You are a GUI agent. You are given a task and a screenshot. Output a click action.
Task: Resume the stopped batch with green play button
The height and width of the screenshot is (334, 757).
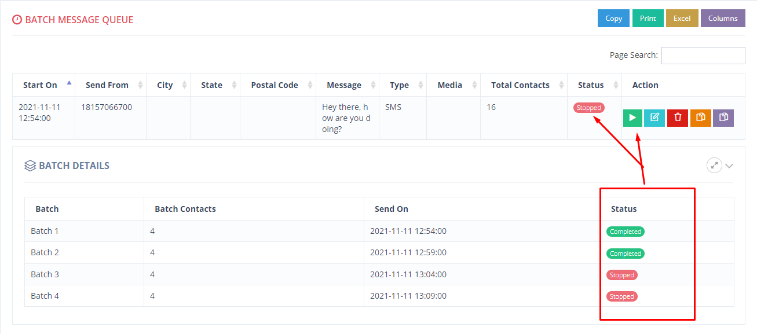pyautogui.click(x=632, y=118)
